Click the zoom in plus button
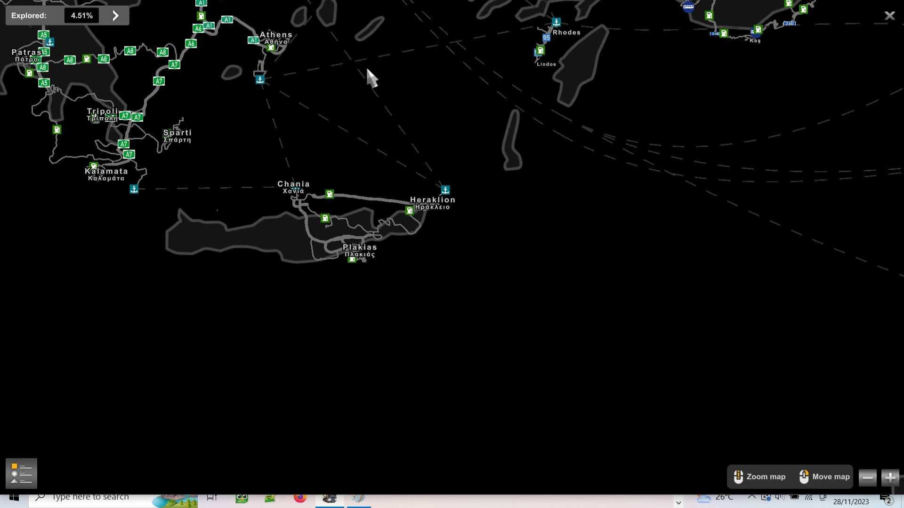Viewport: 904px width, 508px height. (890, 477)
